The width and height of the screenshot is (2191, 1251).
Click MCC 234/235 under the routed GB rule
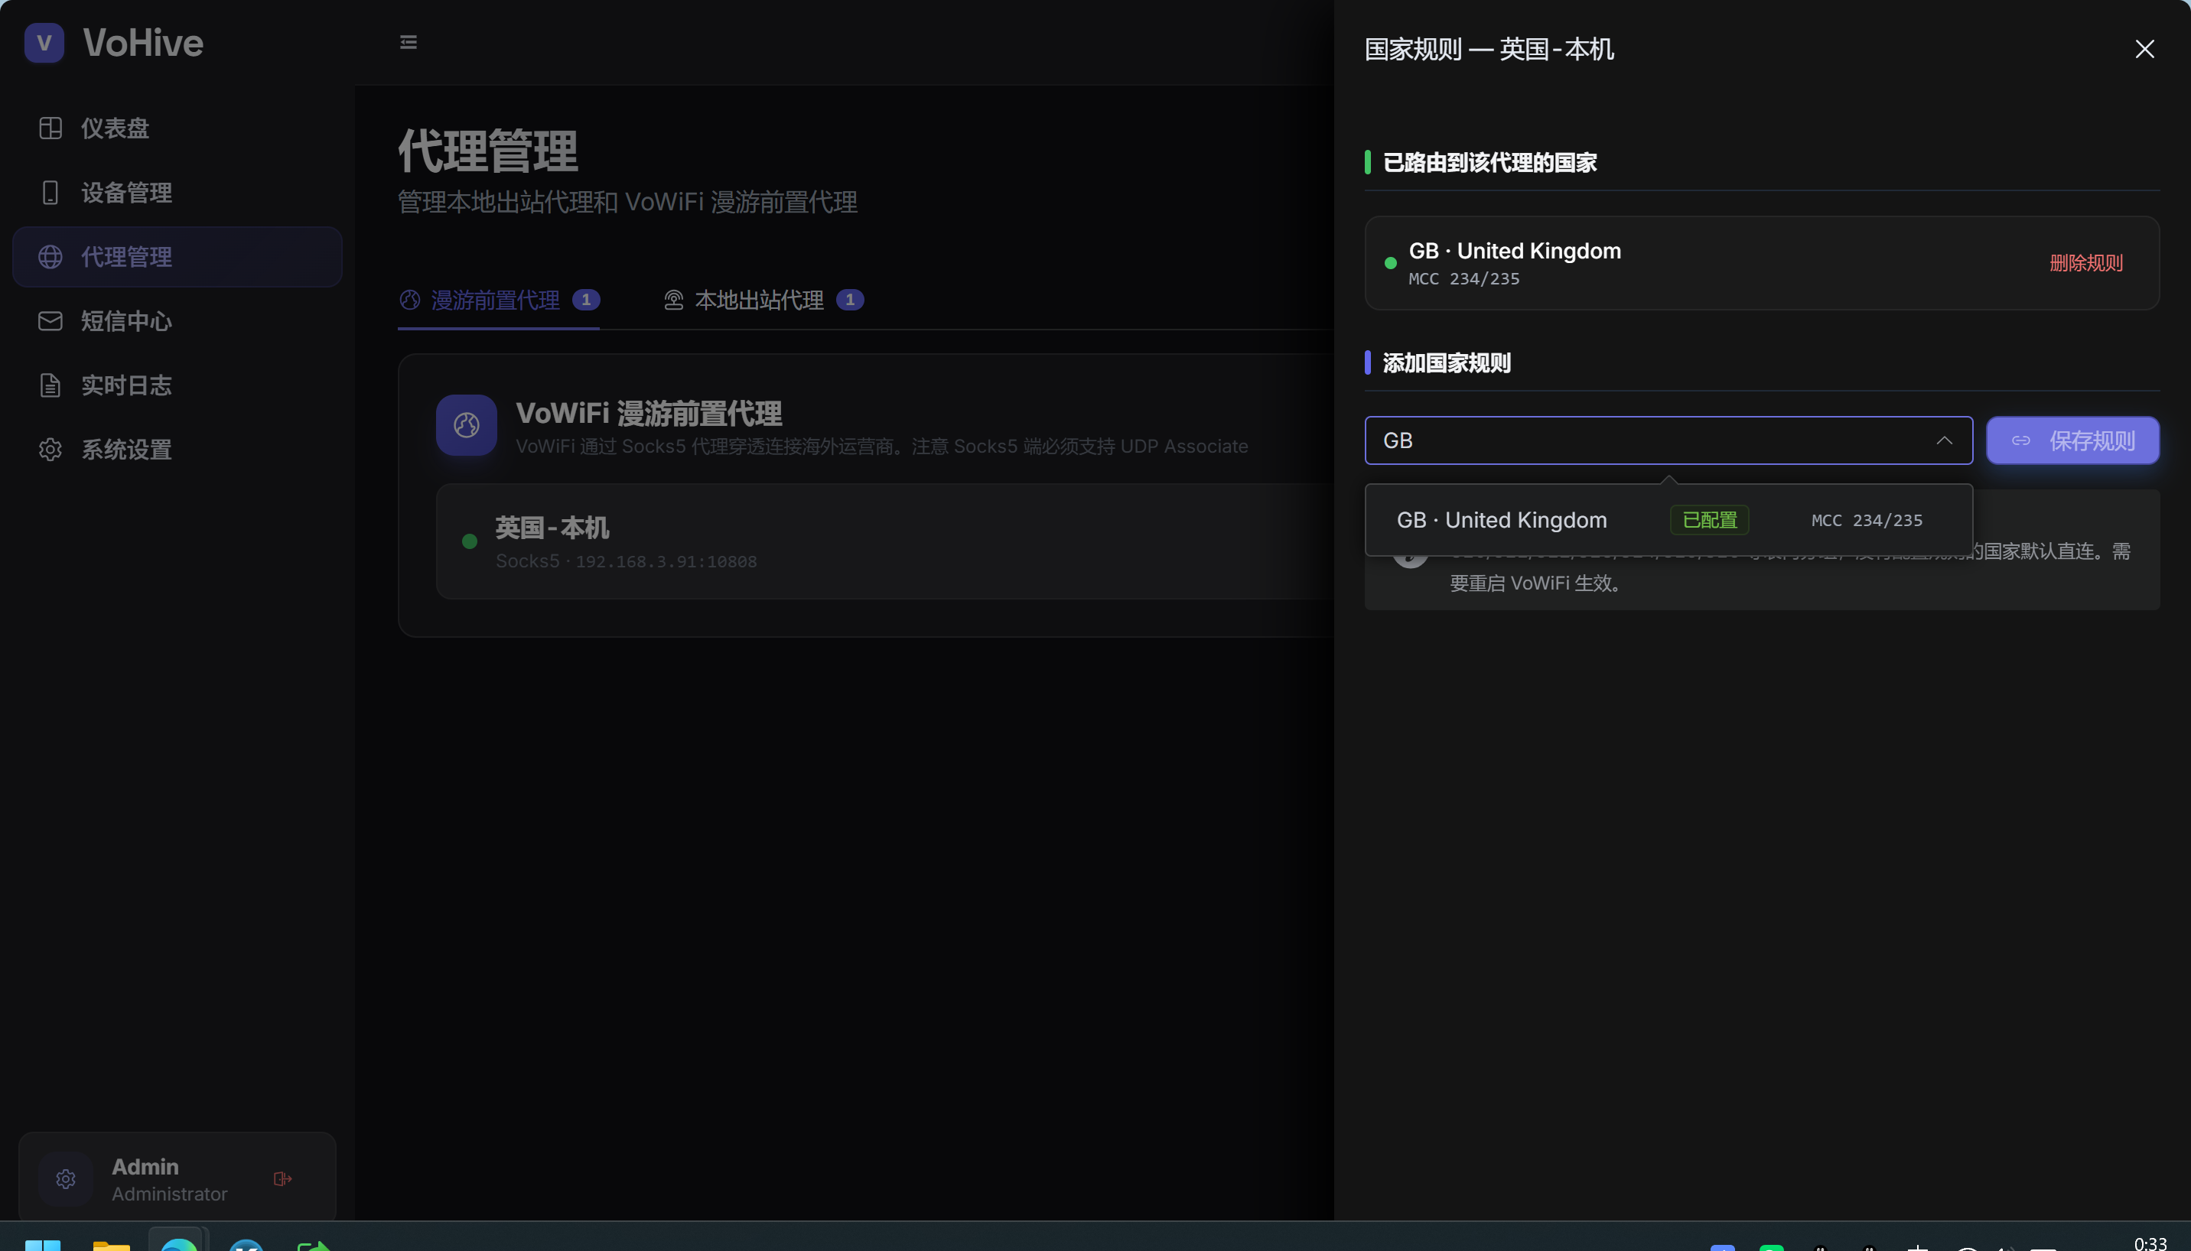click(x=1463, y=279)
